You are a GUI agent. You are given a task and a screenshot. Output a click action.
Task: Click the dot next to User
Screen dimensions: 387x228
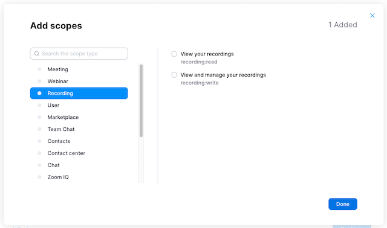tap(39, 105)
